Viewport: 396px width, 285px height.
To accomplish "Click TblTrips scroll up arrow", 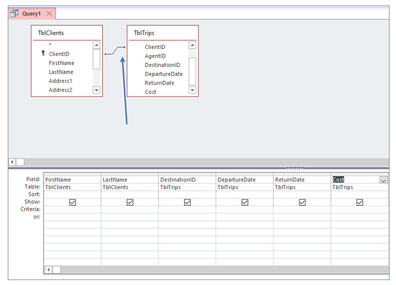I will tap(192, 45).
